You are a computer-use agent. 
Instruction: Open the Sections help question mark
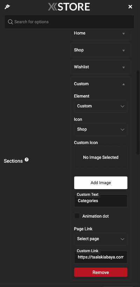pyautogui.click(x=27, y=160)
